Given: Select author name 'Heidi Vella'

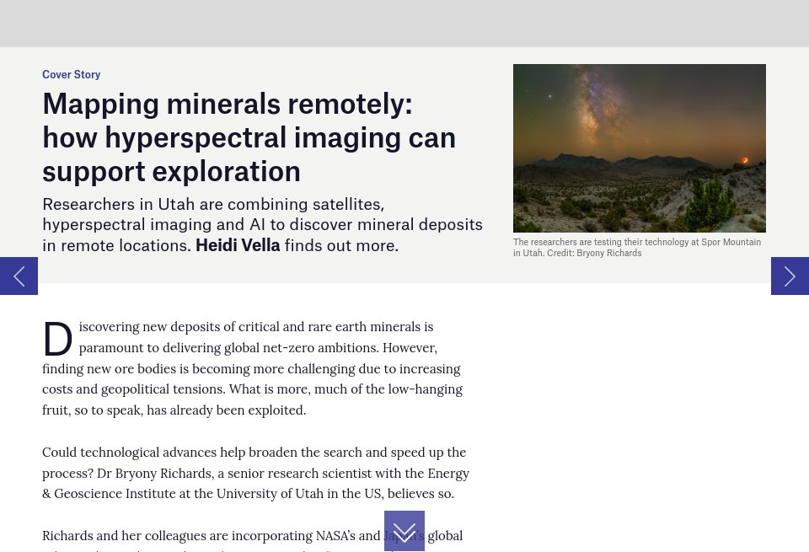Looking at the screenshot, I should [238, 244].
